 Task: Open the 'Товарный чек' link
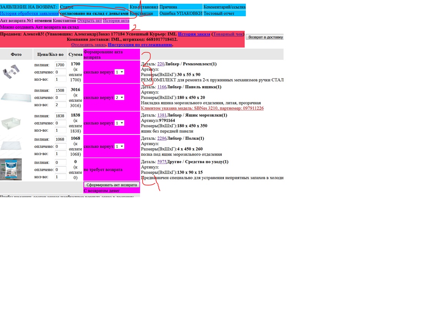[x=228, y=34]
